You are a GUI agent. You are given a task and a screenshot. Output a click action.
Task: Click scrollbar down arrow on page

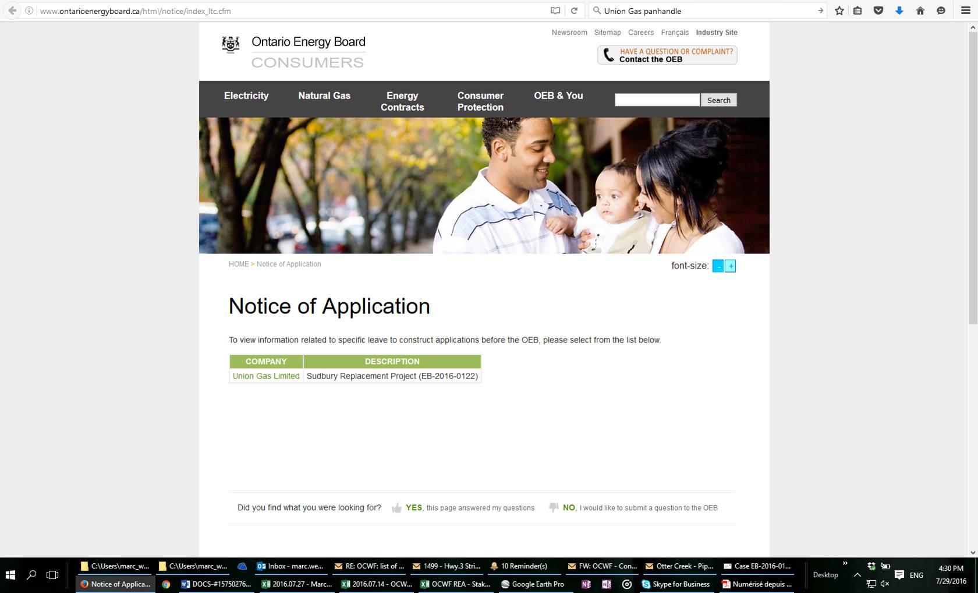coord(973,552)
